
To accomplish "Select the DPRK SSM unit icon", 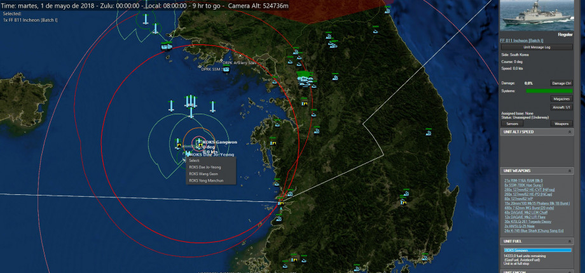I will pyautogui.click(x=226, y=69).
